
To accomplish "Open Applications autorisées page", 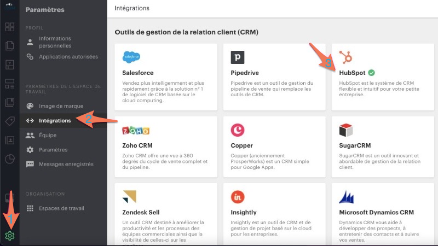I will point(68,57).
